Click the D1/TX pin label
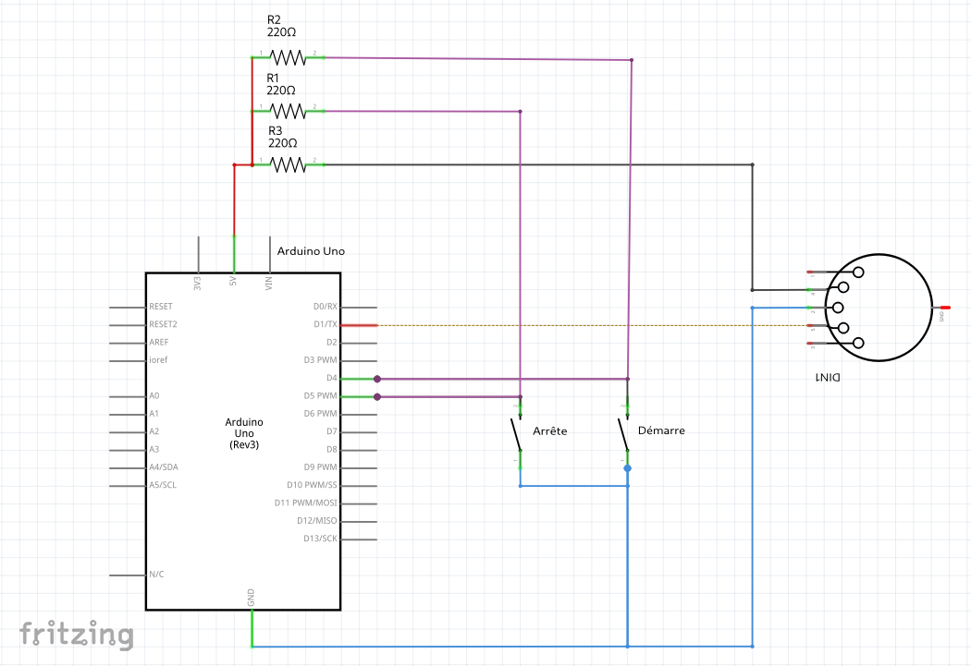 pyautogui.click(x=326, y=324)
